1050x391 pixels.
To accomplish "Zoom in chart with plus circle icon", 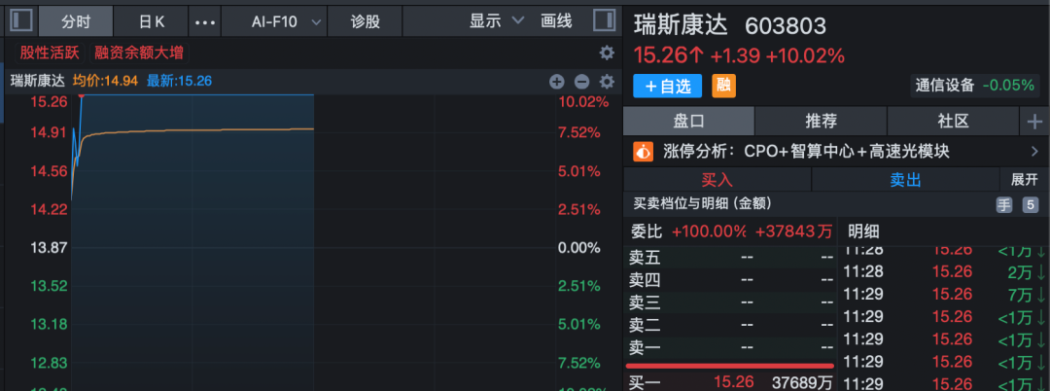I will [x=556, y=82].
